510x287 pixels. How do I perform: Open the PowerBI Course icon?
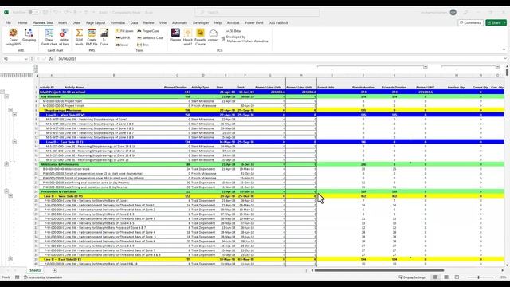pos(200,37)
